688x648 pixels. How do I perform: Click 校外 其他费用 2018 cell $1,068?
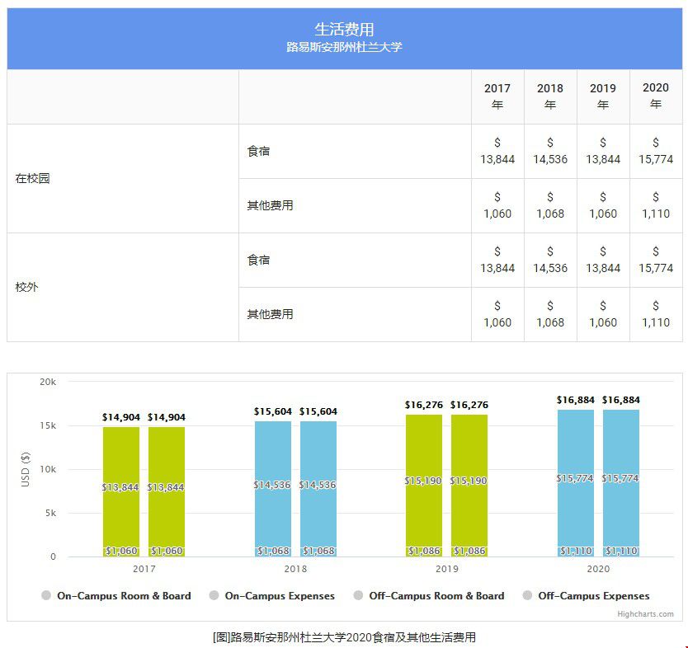[x=550, y=314]
